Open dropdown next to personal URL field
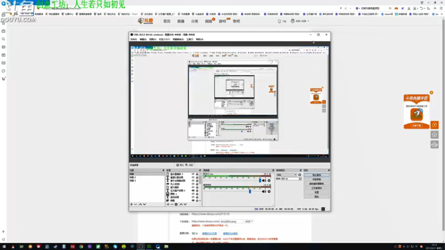This screenshot has height=250, width=445. click(x=249, y=221)
